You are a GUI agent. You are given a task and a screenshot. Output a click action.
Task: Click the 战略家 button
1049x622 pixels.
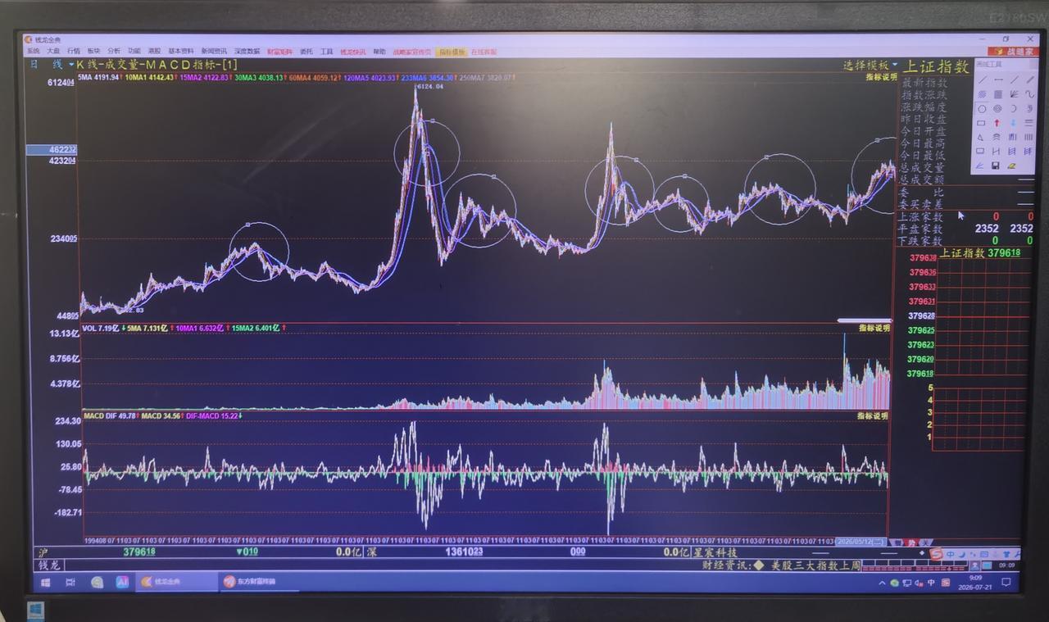(x=1015, y=51)
